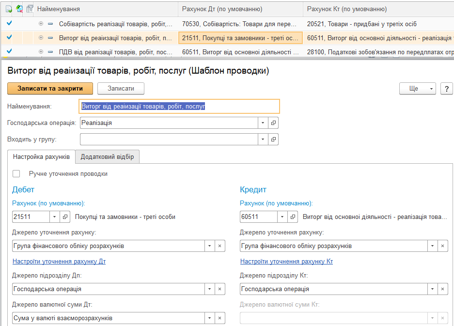Click the filter funnel column header icon

point(30,9)
